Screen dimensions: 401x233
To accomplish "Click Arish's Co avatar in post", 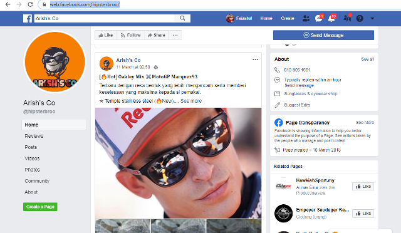I will click(107, 63).
